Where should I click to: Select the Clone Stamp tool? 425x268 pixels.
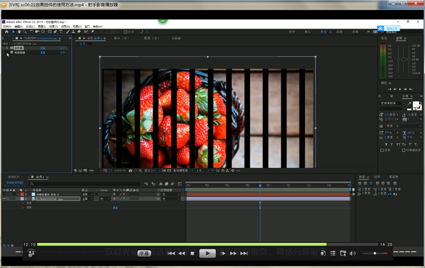(73, 32)
